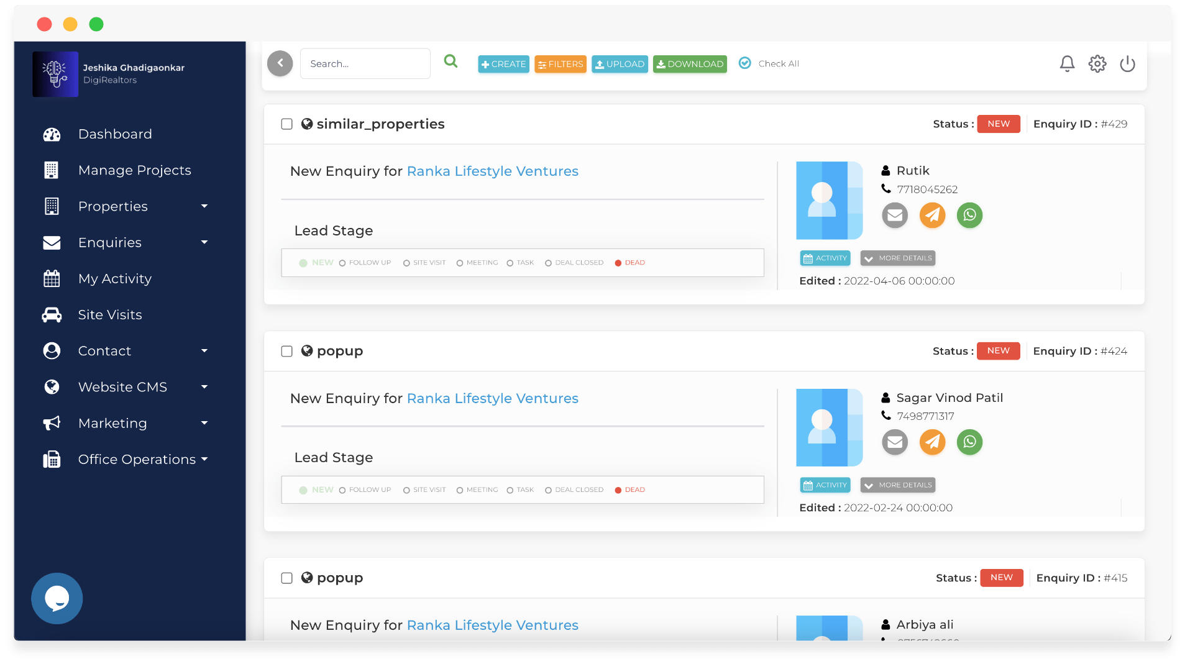1185x664 pixels.
Task: Tick checkbox for enquiry #424
Action: (286, 352)
